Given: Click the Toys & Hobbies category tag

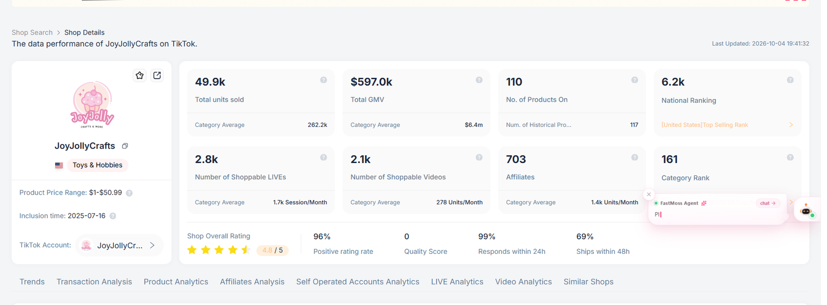Looking at the screenshot, I should point(97,165).
